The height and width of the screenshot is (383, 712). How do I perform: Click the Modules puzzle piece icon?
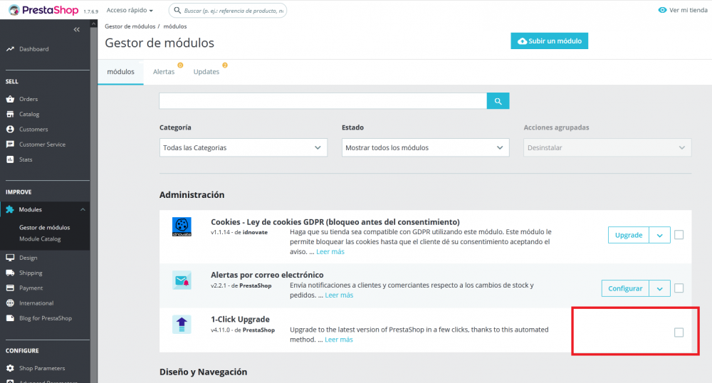coord(9,209)
